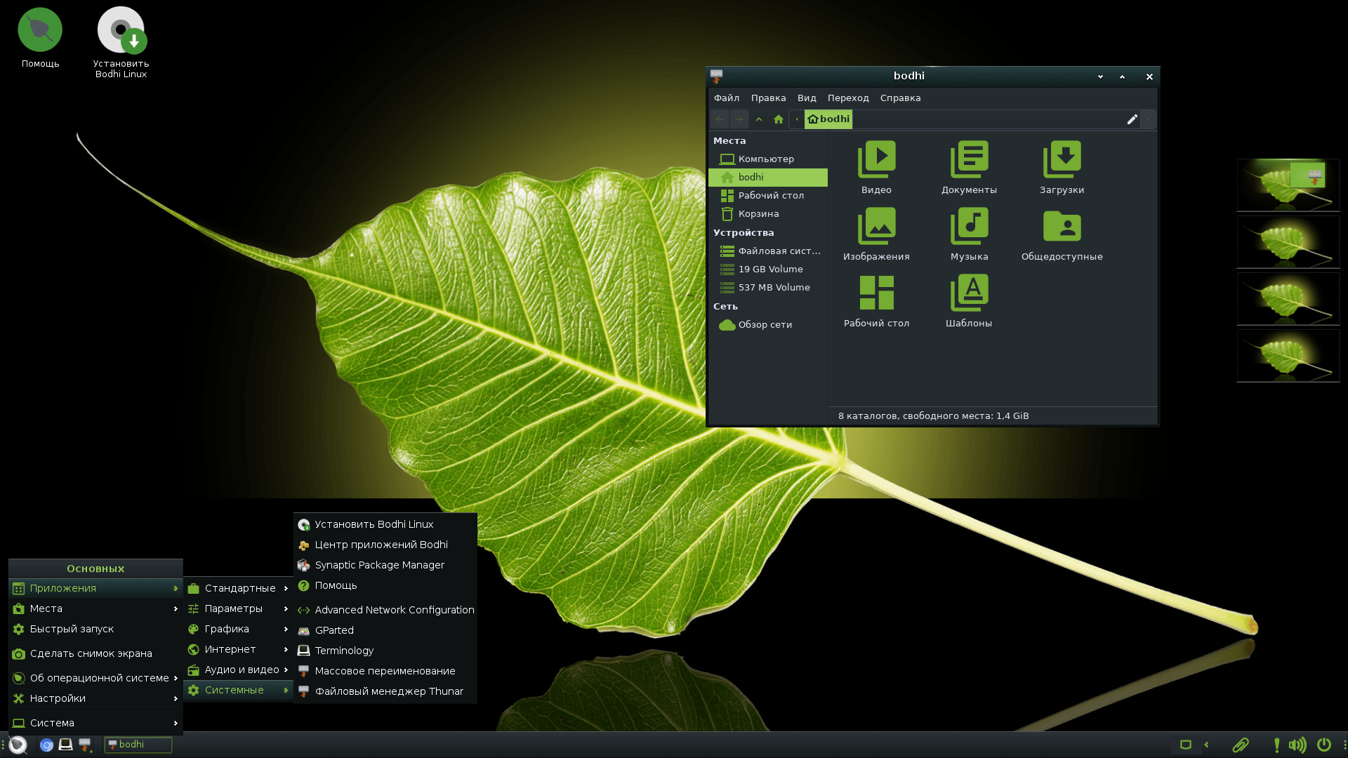Expand the Стандартные applications category

tap(238, 588)
